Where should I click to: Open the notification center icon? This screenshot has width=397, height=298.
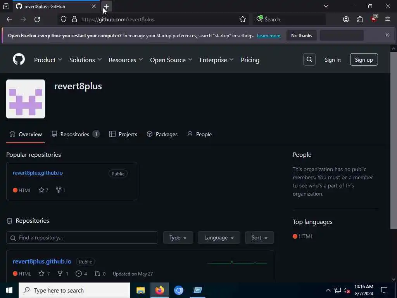pyautogui.click(x=384, y=290)
